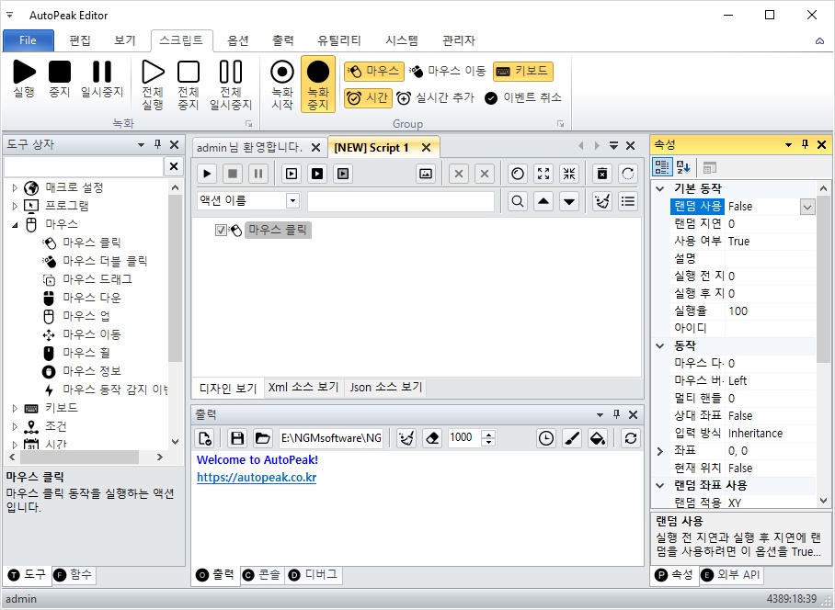The height and width of the screenshot is (610, 835).
Task: Click the expand-all arrows icon in script toolbar
Action: 543,174
